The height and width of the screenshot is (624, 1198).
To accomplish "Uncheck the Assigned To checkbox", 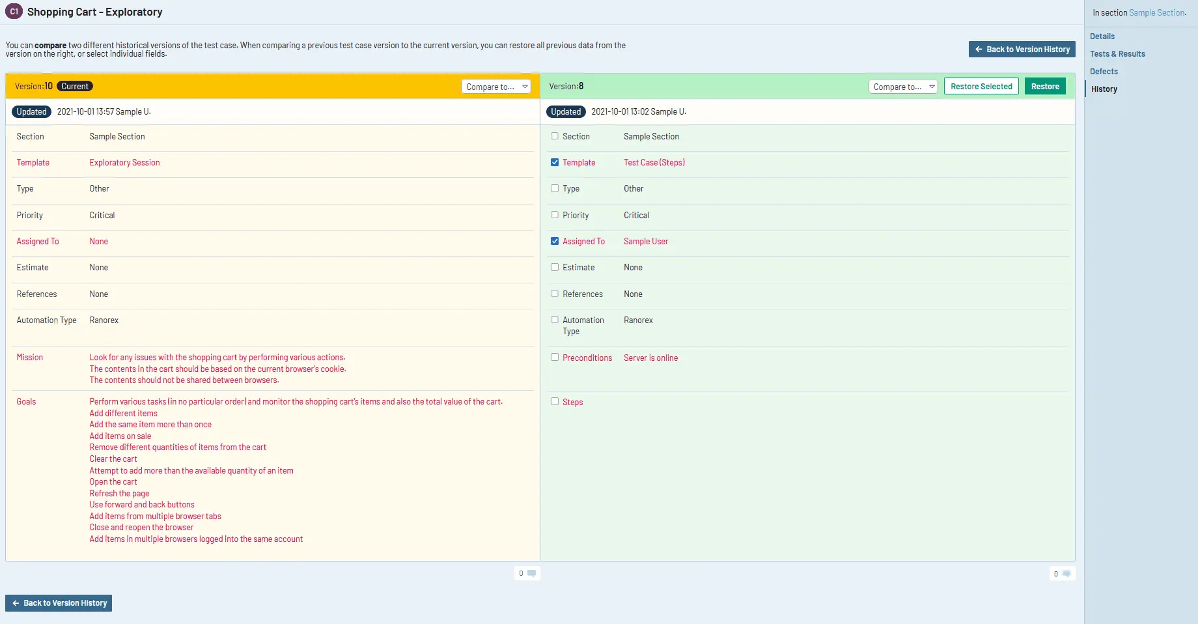I will [555, 241].
